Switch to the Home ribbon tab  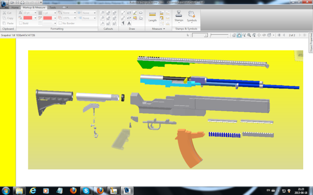pos(15,7)
